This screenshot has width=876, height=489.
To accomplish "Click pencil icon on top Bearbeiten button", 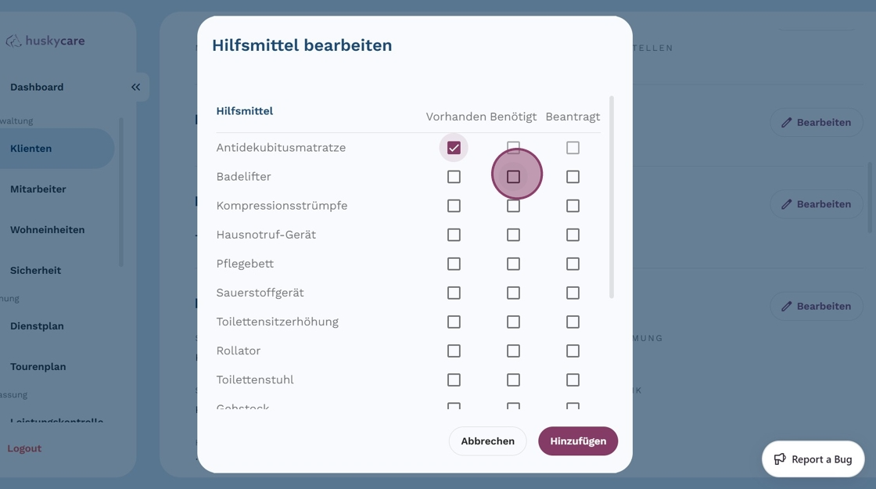I will pyautogui.click(x=786, y=122).
